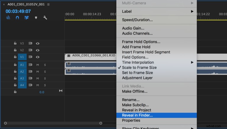Toggle sync lock for track A4
The image size is (227, 129).
[30, 85]
